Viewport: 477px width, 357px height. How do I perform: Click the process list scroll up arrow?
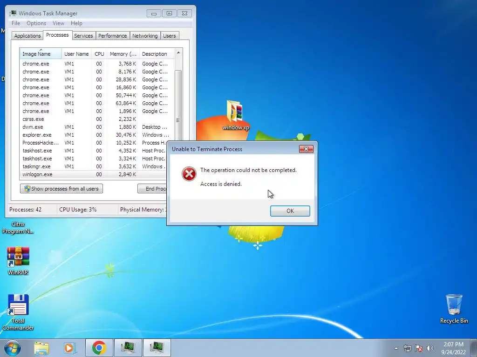[x=178, y=53]
